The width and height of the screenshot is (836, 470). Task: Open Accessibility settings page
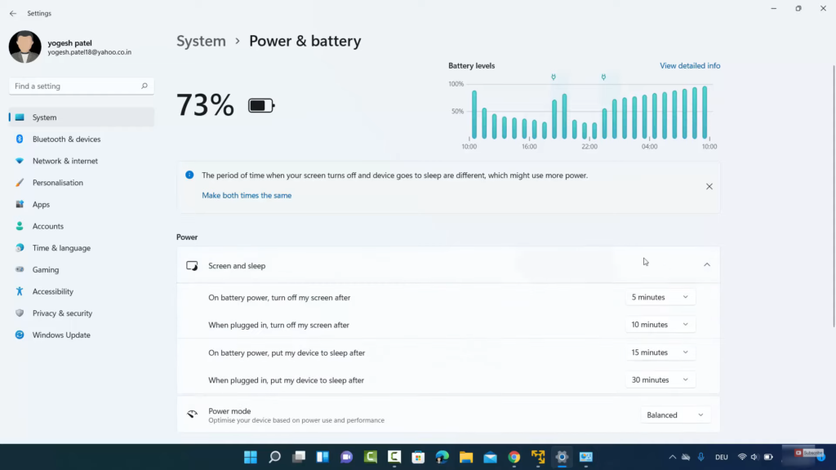pyautogui.click(x=52, y=291)
